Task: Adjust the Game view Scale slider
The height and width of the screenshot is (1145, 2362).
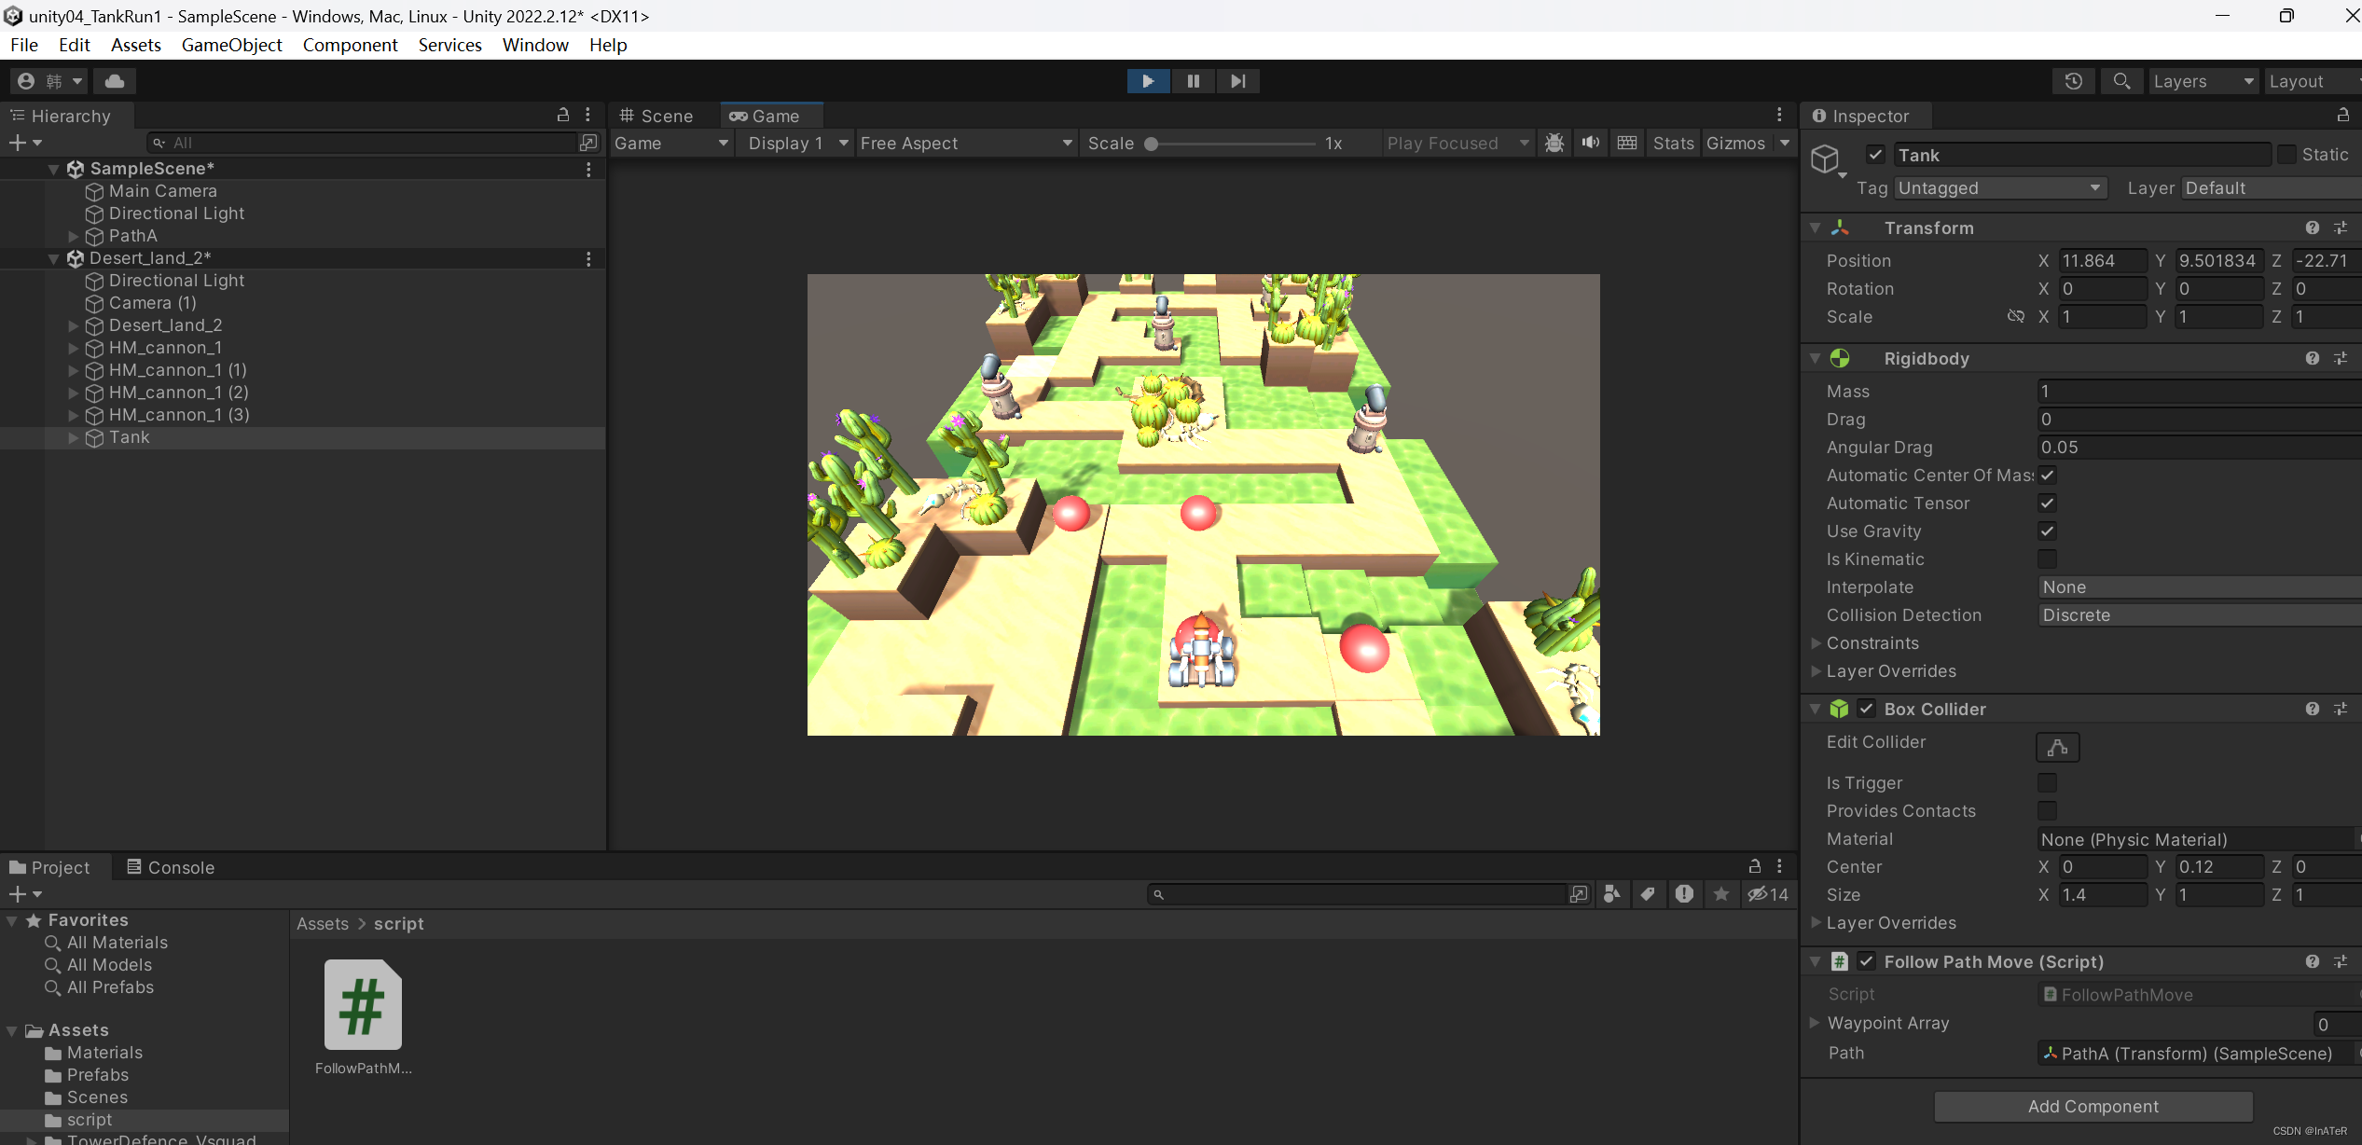Action: point(1153,143)
